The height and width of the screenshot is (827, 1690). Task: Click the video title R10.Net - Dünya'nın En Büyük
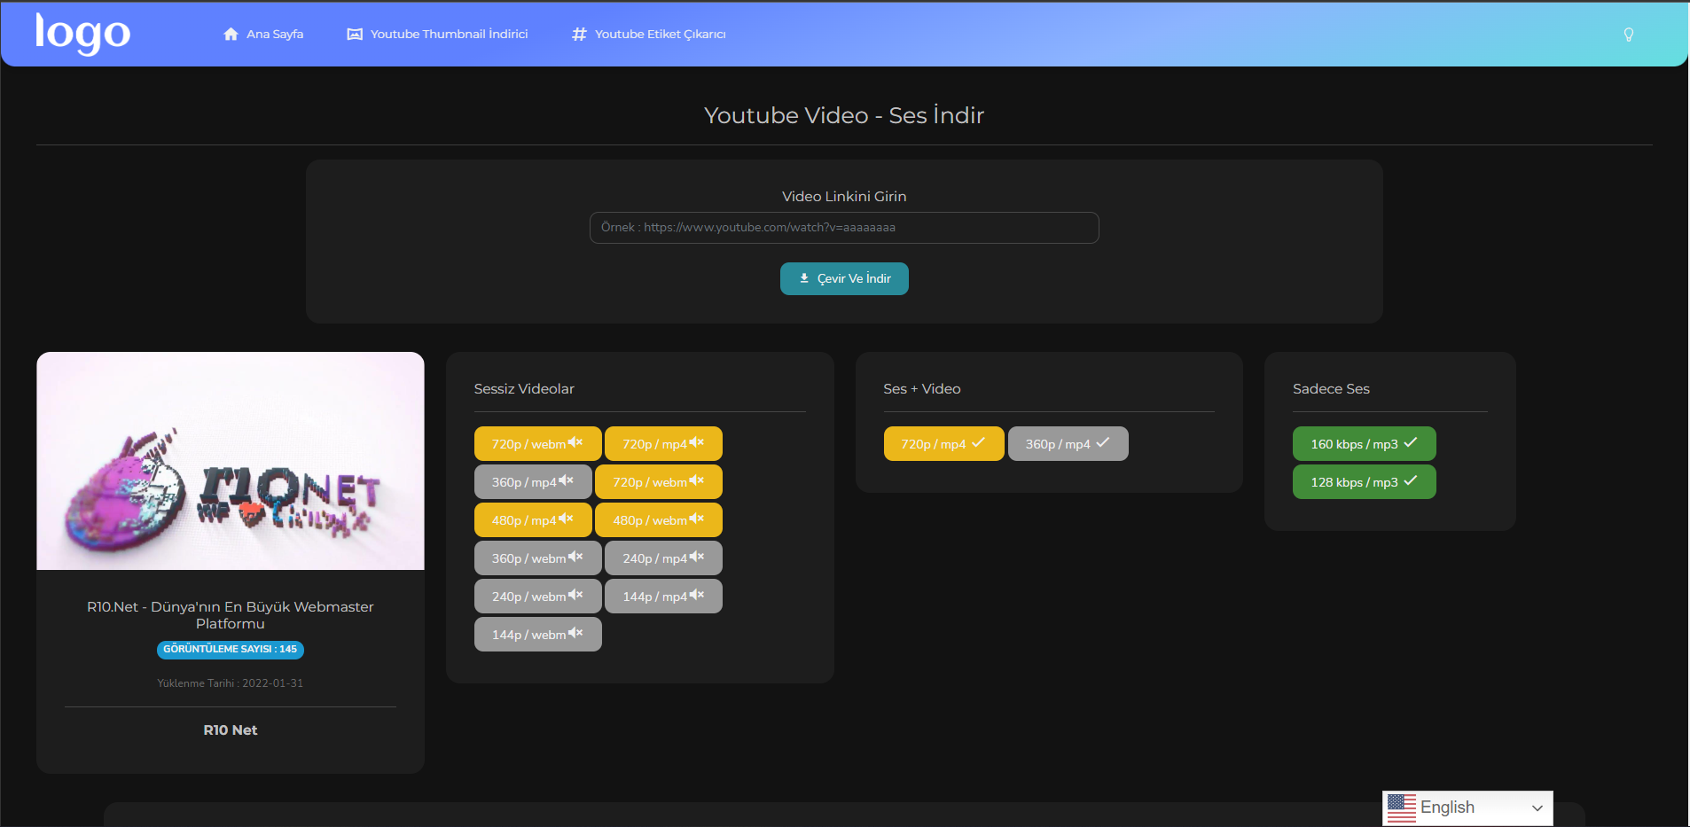click(231, 615)
